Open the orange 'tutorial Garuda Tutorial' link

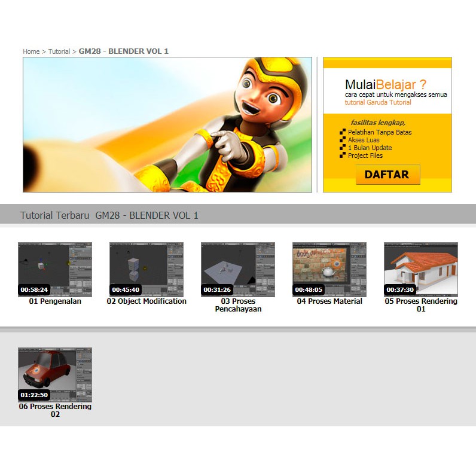(x=377, y=102)
